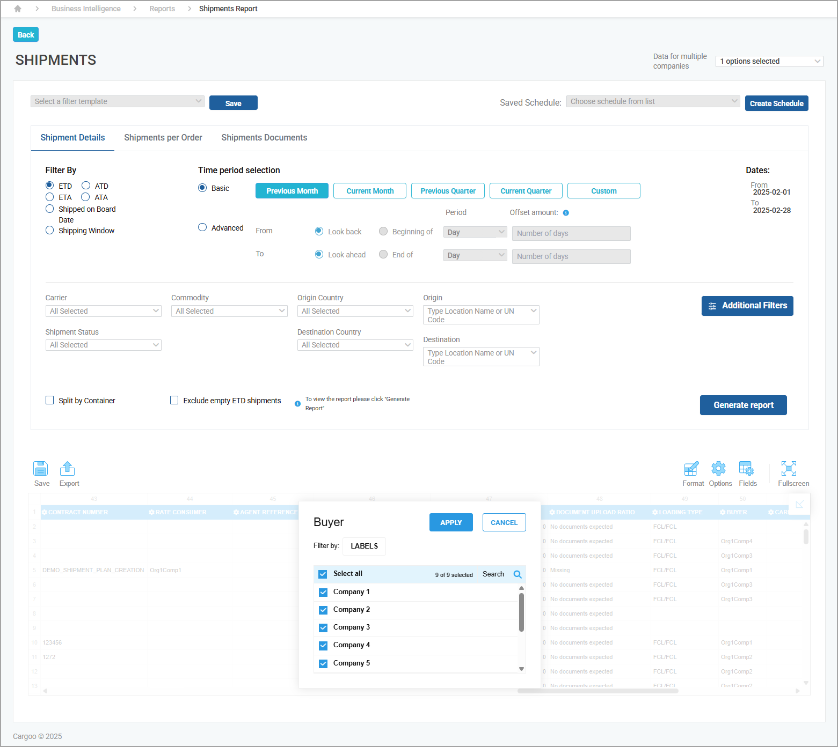Uncheck Company 1 checkbox
The width and height of the screenshot is (838, 747).
(323, 593)
